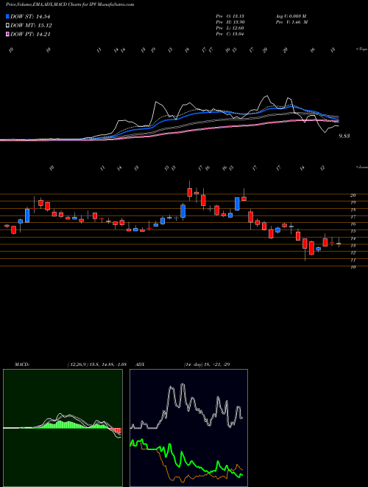Click the ADX panel heading
Viewport: 368px width, 487px height.
pos(141,364)
